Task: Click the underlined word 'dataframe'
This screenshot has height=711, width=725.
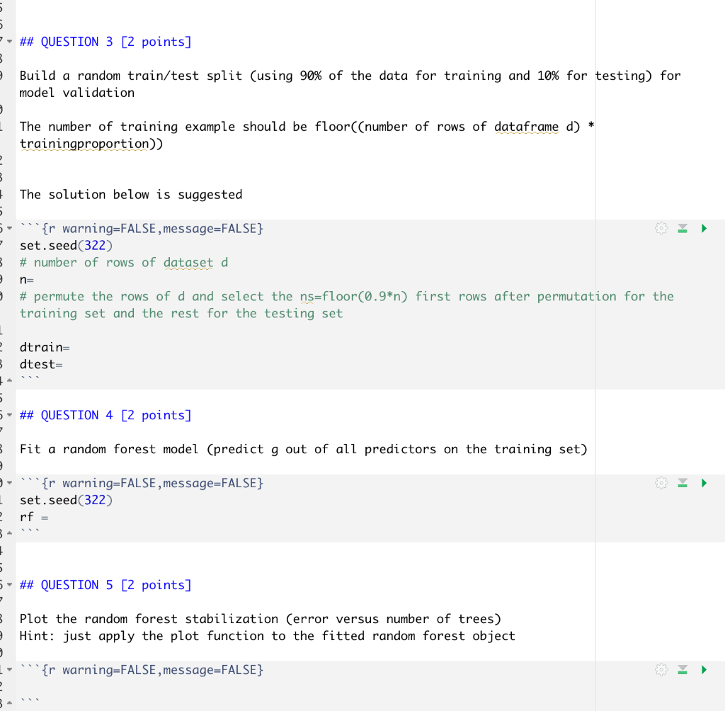Action: (526, 127)
